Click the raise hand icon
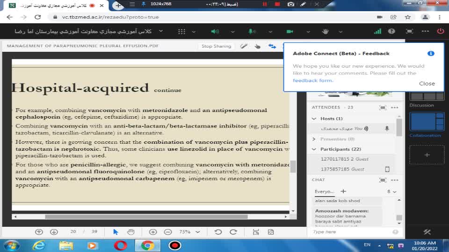Screen dimensions: 449x252 coord(326,31)
